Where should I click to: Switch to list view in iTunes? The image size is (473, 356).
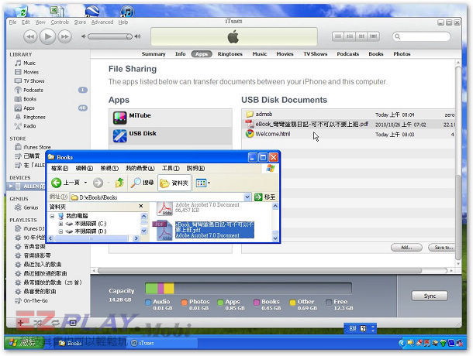pos(338,36)
